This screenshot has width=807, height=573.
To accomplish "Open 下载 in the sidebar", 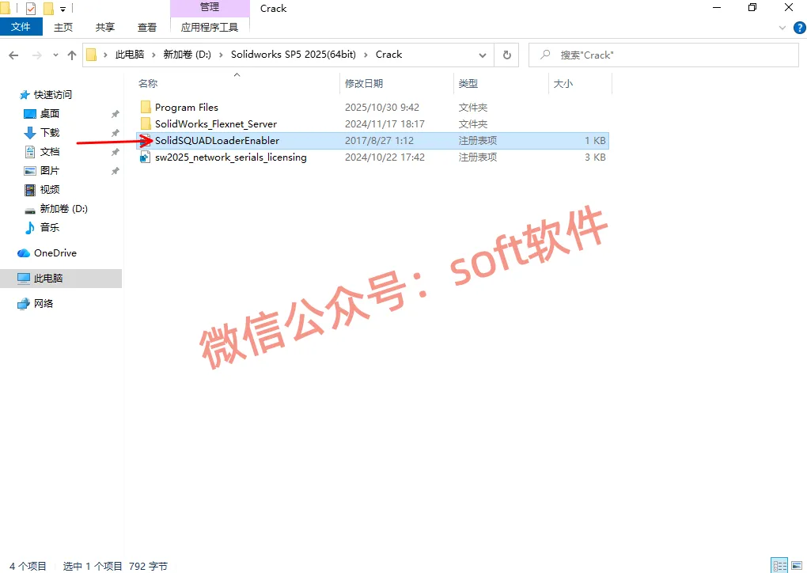I will tap(49, 133).
